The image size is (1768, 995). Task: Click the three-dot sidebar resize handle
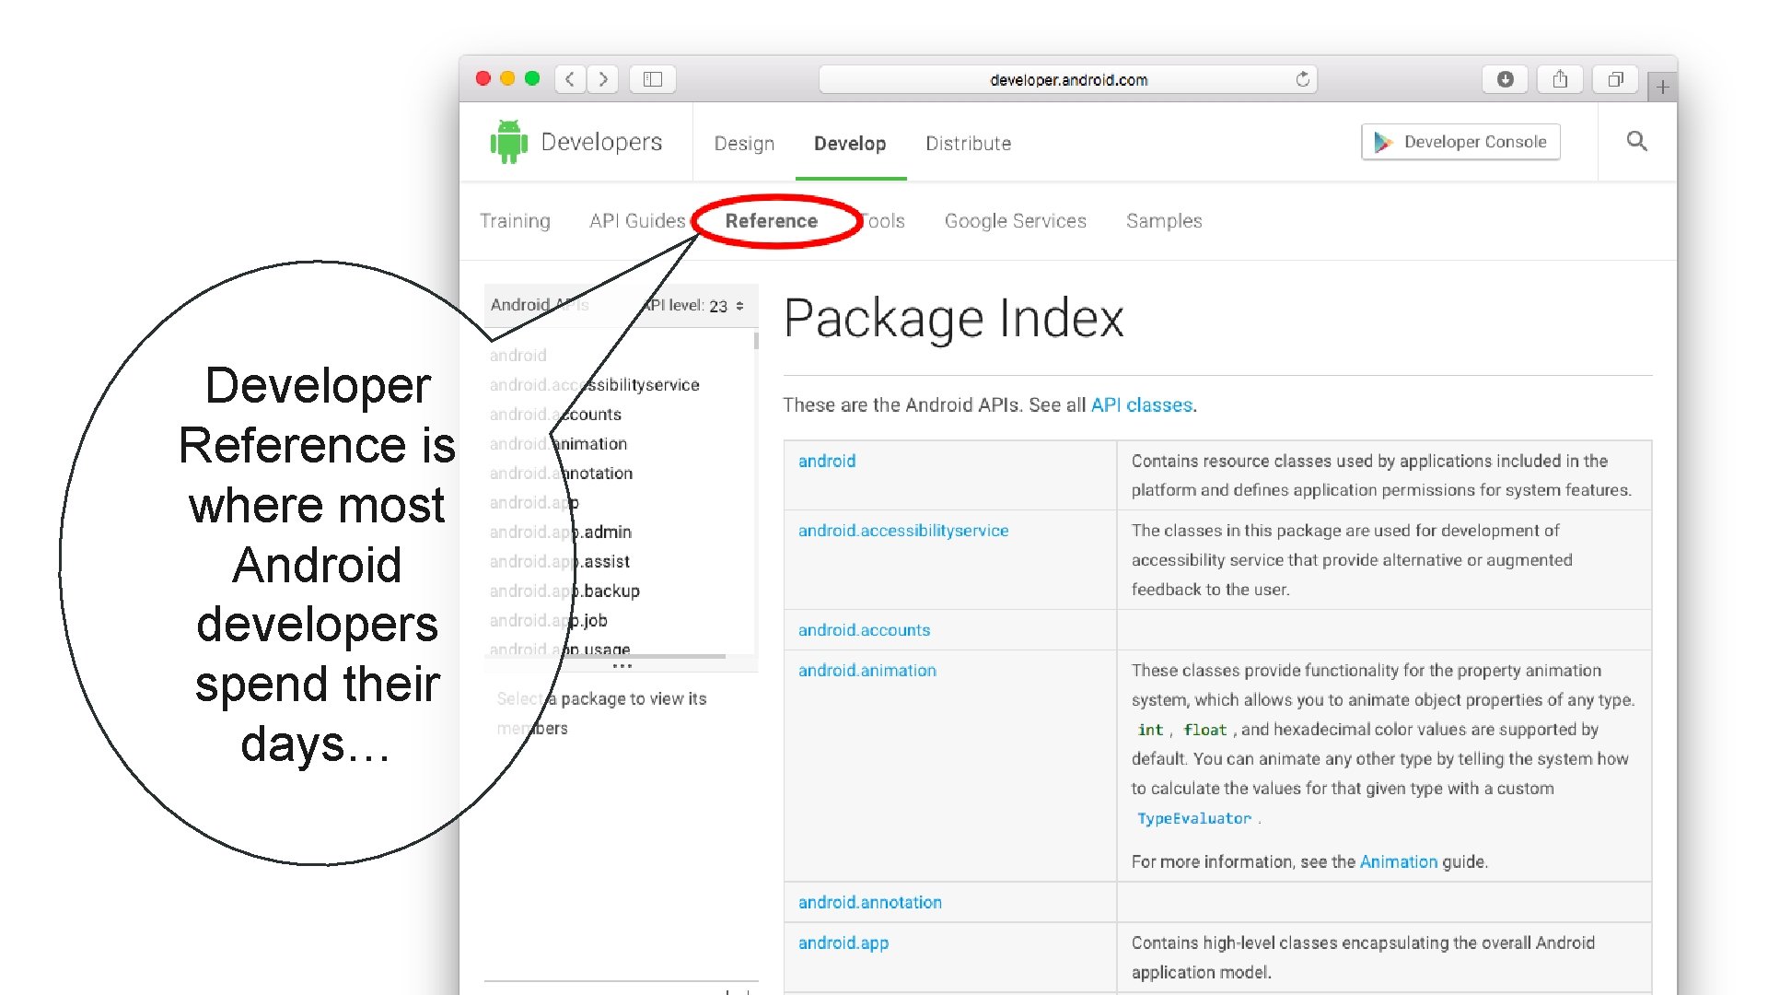tap(622, 665)
